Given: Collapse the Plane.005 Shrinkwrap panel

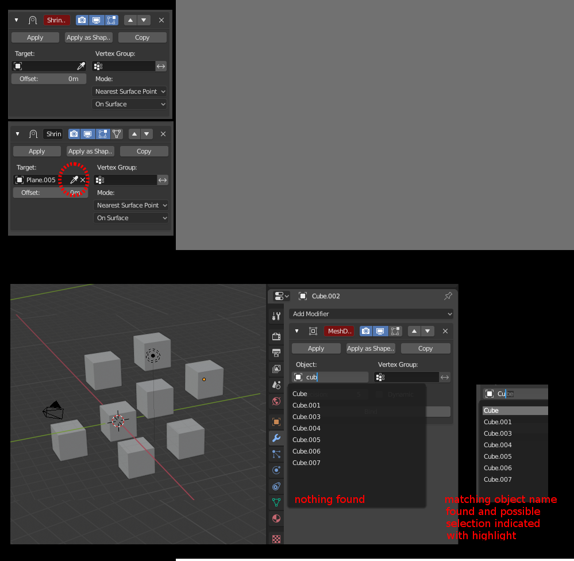Looking at the screenshot, I should pyautogui.click(x=17, y=134).
